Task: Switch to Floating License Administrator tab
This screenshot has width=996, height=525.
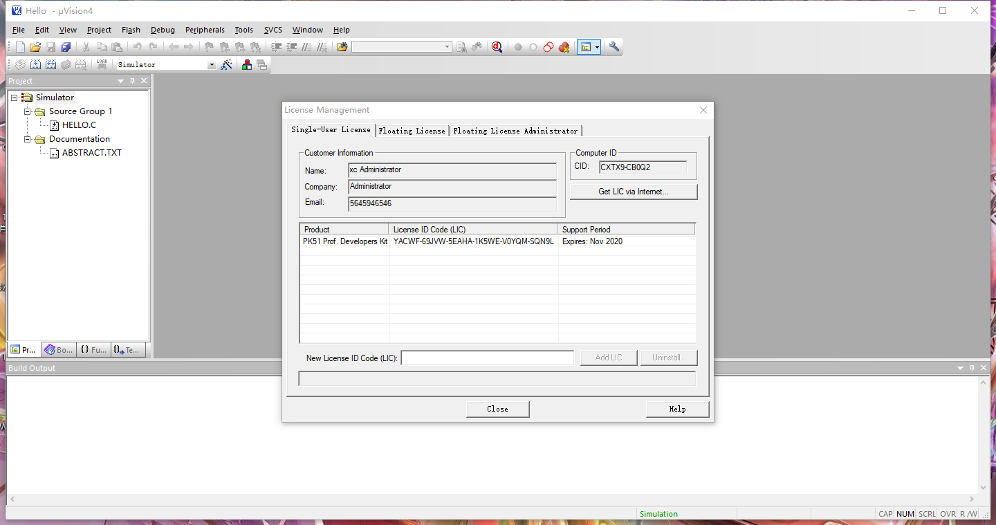Action: coord(515,131)
